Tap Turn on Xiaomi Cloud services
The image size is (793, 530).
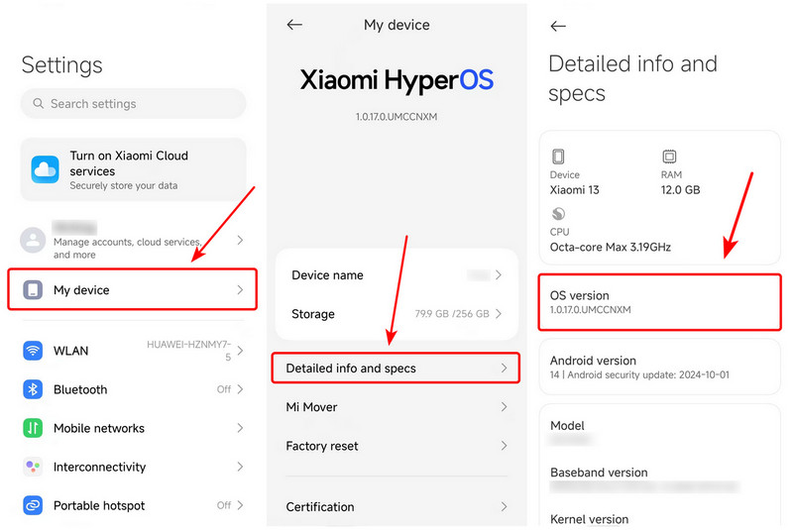point(134,169)
